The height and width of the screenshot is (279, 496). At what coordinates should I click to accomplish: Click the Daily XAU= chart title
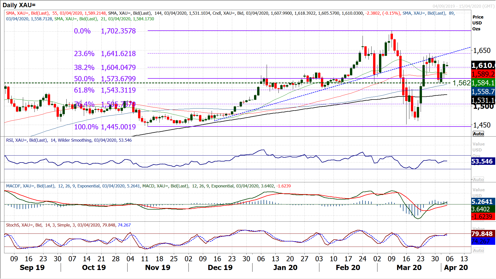[x=19, y=5]
